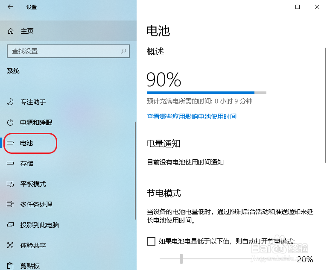Image resolution: width=327 pixels, height=270 pixels.
Task: Select the 存储 storage icon
Action: click(x=10, y=163)
